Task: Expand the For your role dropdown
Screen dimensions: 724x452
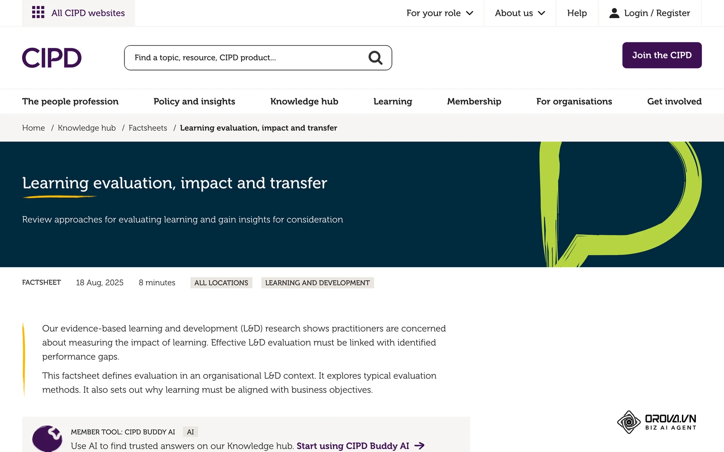Action: coord(440,13)
